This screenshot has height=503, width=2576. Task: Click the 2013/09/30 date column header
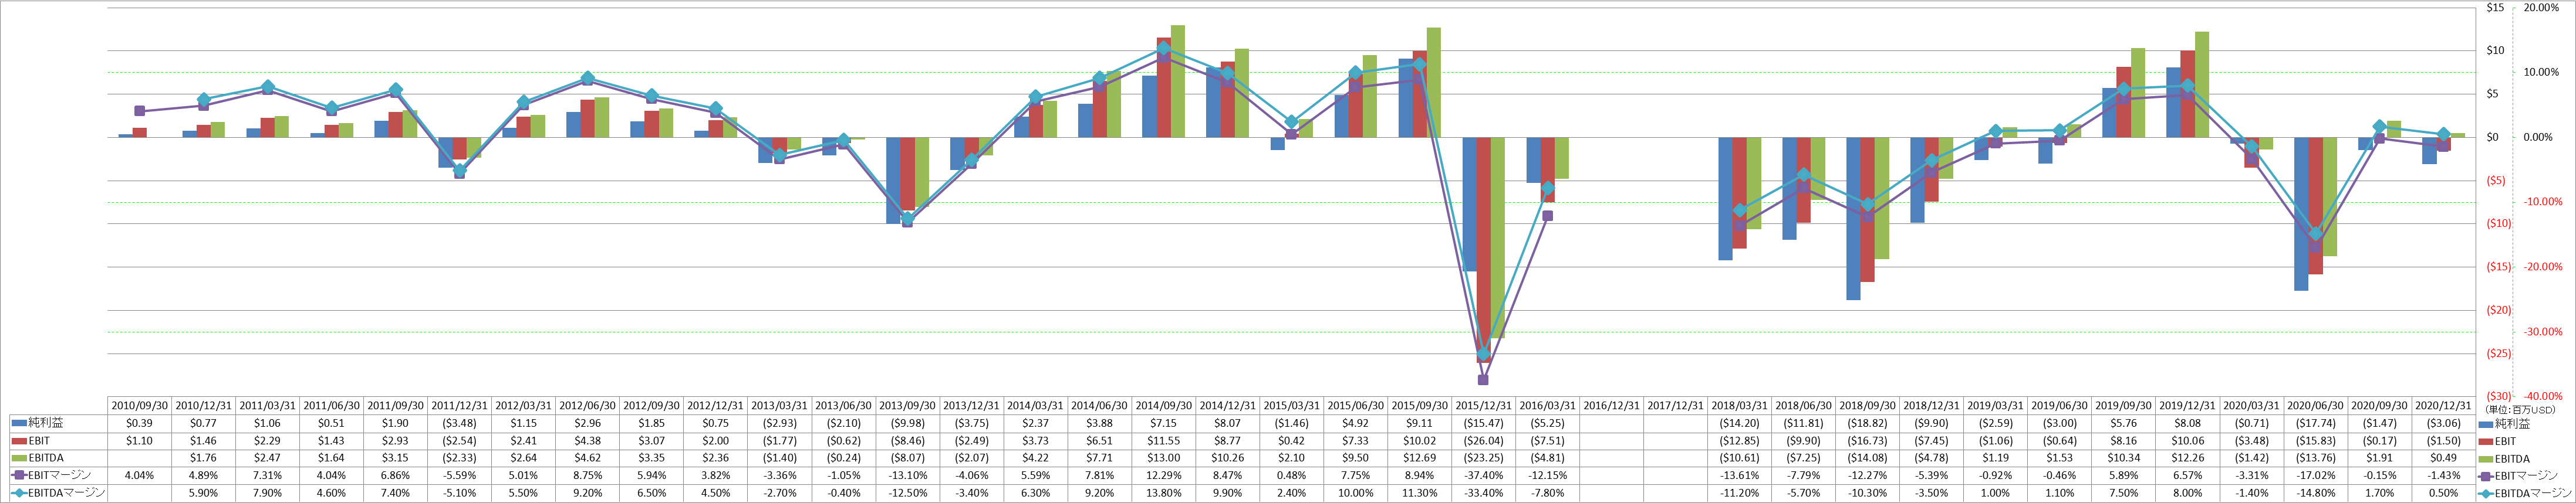coord(908,406)
